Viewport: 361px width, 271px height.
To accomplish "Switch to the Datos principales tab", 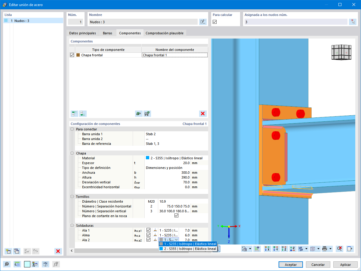I will point(82,33).
